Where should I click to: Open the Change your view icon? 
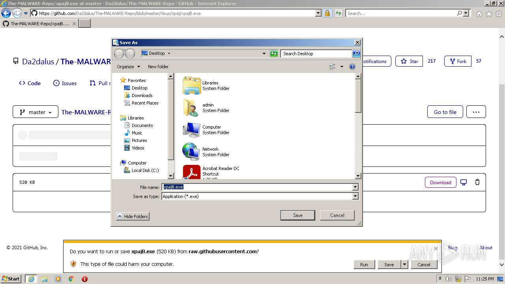point(332,67)
